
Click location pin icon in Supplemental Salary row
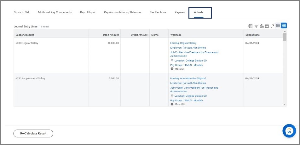(172, 96)
